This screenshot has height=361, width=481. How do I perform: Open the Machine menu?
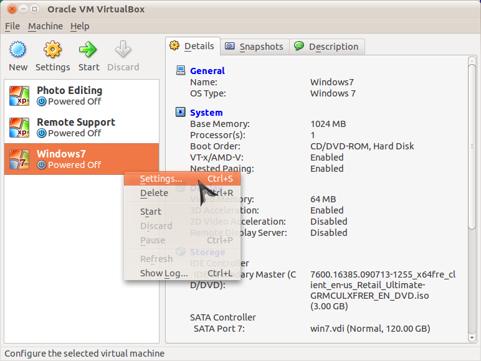tap(45, 26)
